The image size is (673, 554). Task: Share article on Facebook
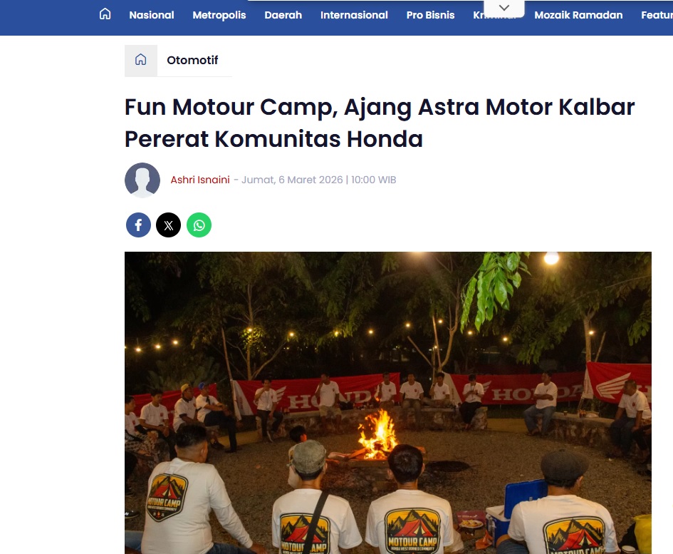[138, 225]
